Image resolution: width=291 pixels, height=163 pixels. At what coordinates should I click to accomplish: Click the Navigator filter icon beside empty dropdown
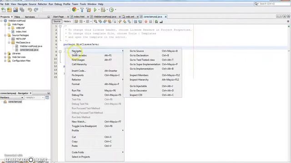47,97
